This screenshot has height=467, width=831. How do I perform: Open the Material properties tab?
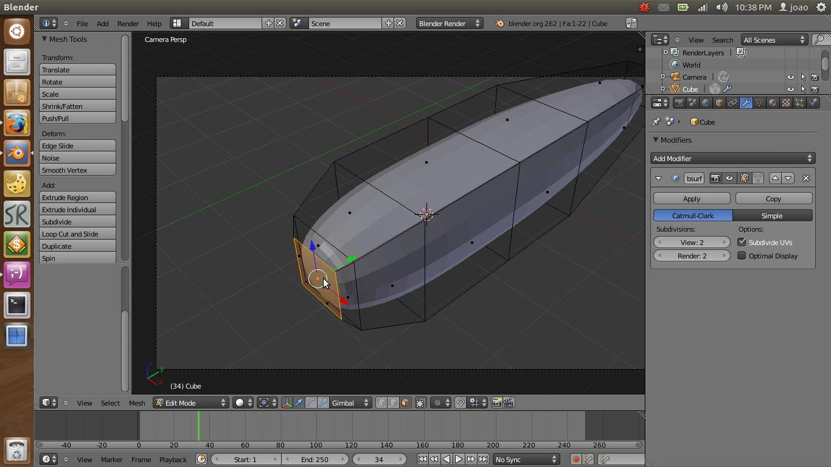point(773,102)
